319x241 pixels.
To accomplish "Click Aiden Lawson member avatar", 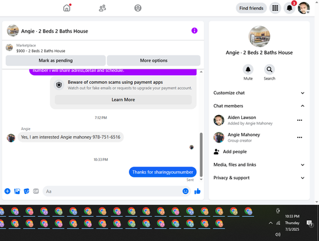I will tap(219, 120).
